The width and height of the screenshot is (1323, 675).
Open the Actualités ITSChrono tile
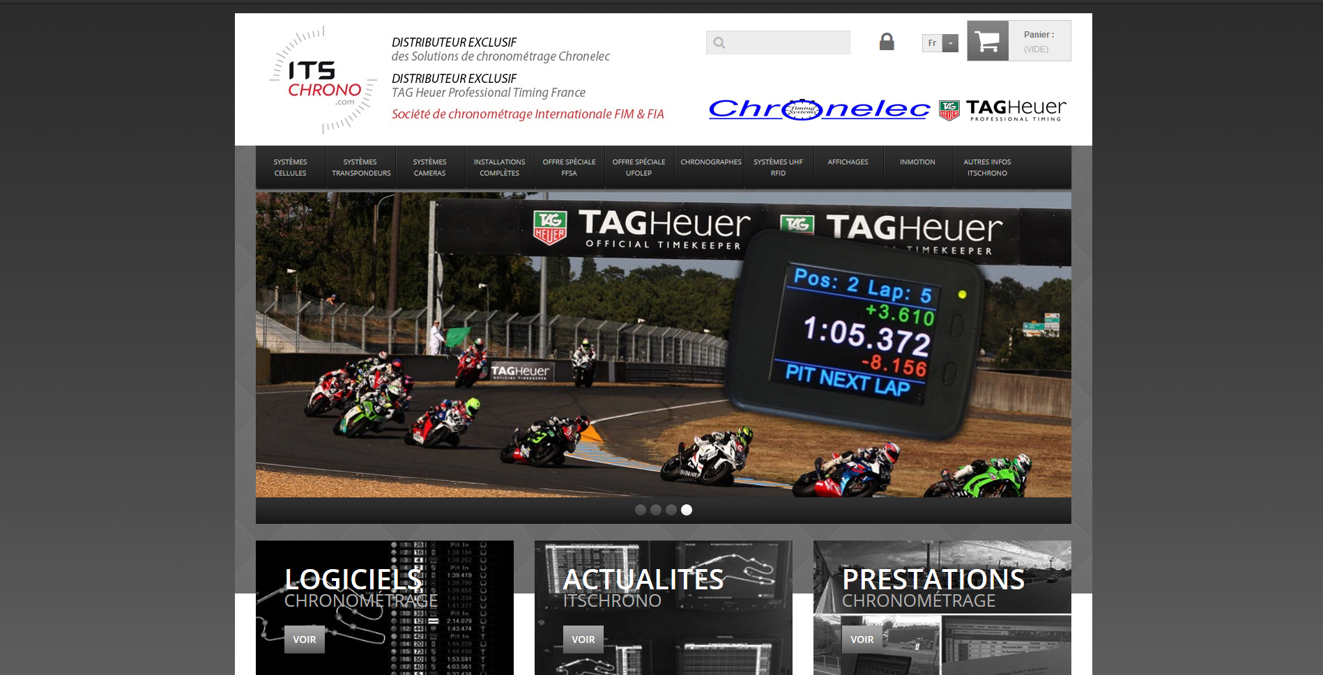[x=664, y=607]
